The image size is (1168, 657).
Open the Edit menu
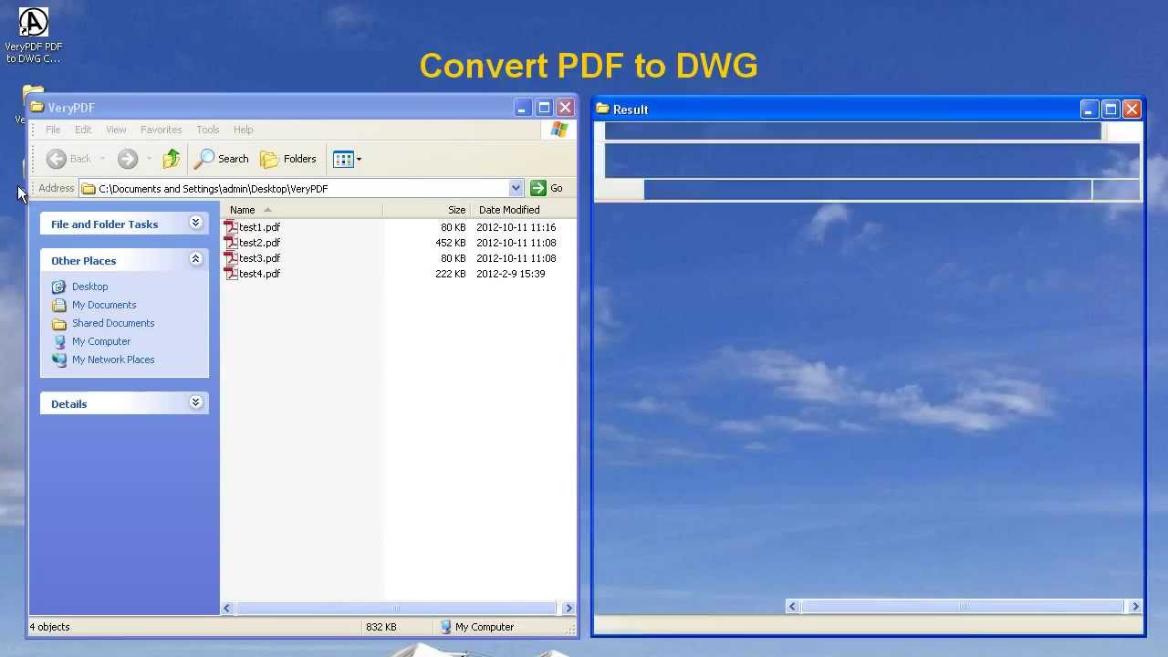(x=83, y=130)
